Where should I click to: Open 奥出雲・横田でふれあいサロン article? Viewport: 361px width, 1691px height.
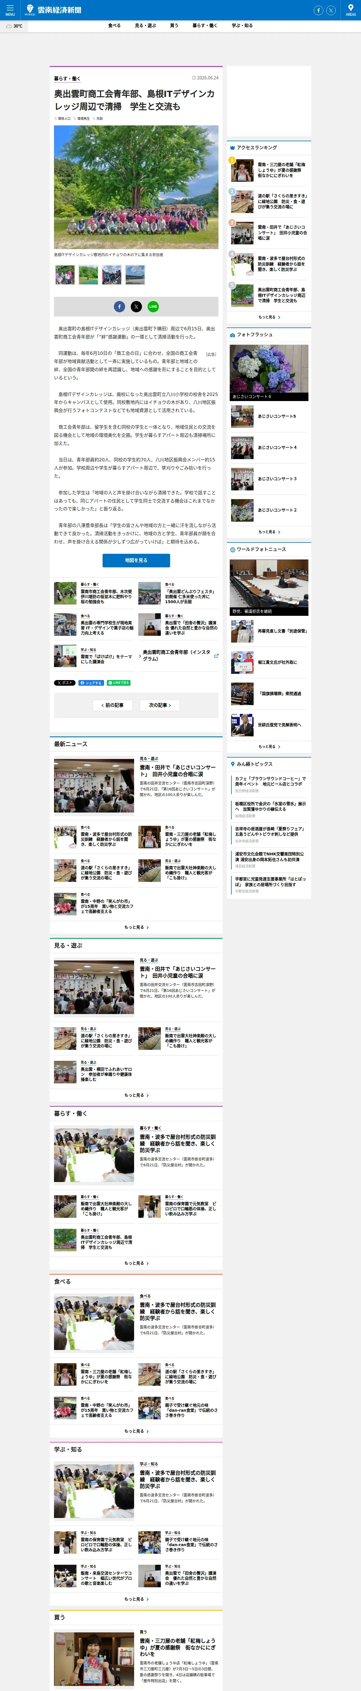94,1073
